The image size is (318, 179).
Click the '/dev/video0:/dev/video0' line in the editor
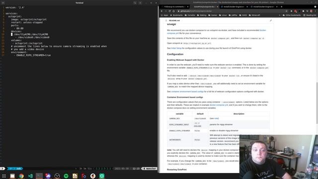coord(33,37)
